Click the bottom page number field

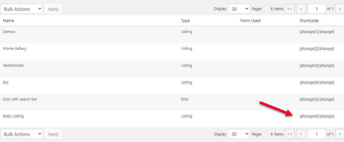[x=316, y=134]
